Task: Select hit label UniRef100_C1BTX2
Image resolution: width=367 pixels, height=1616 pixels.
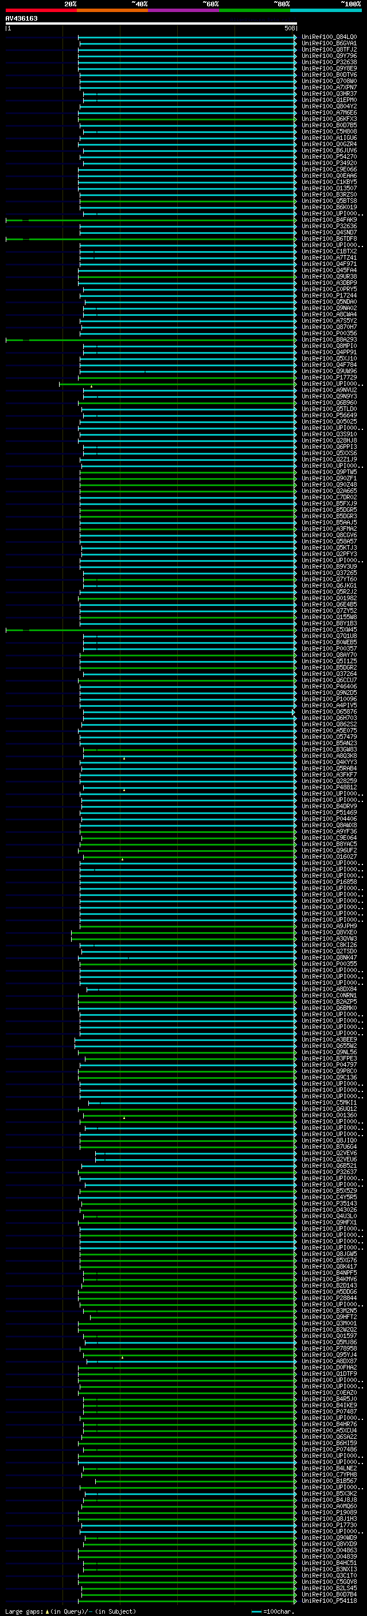Action: pos(329,252)
